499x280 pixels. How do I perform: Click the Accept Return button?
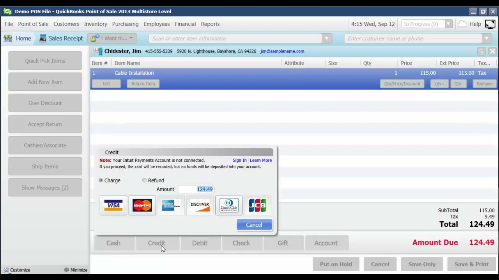(x=45, y=124)
